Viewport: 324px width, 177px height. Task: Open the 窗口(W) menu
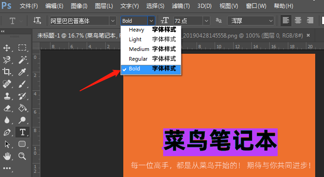[x=256, y=6]
